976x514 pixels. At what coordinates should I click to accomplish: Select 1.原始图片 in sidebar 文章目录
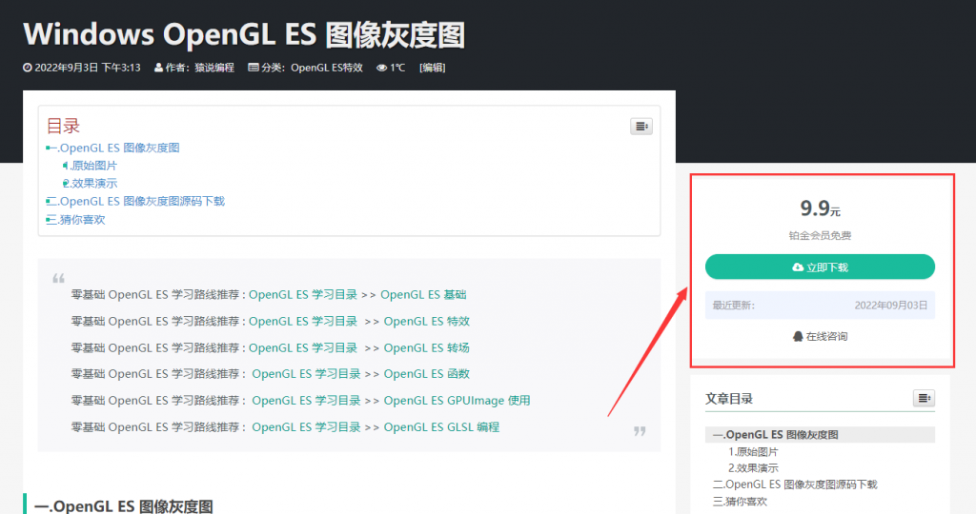click(753, 452)
